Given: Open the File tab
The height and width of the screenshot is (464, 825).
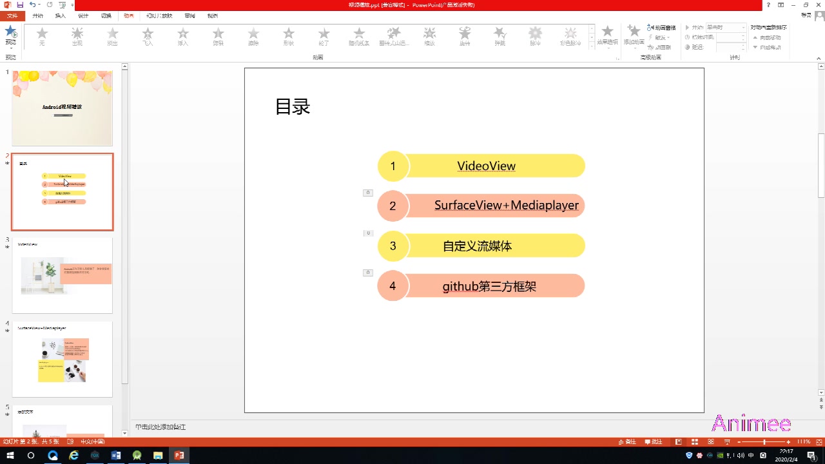Looking at the screenshot, I should (12, 15).
